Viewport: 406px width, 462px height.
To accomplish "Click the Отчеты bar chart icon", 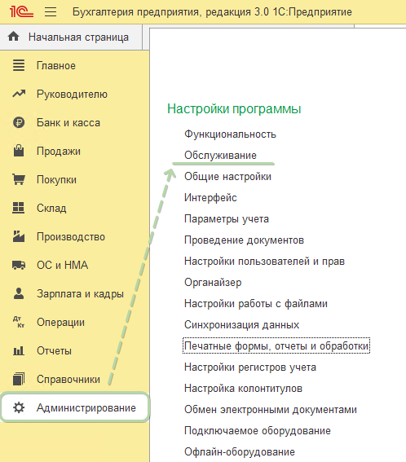I will [x=19, y=350].
